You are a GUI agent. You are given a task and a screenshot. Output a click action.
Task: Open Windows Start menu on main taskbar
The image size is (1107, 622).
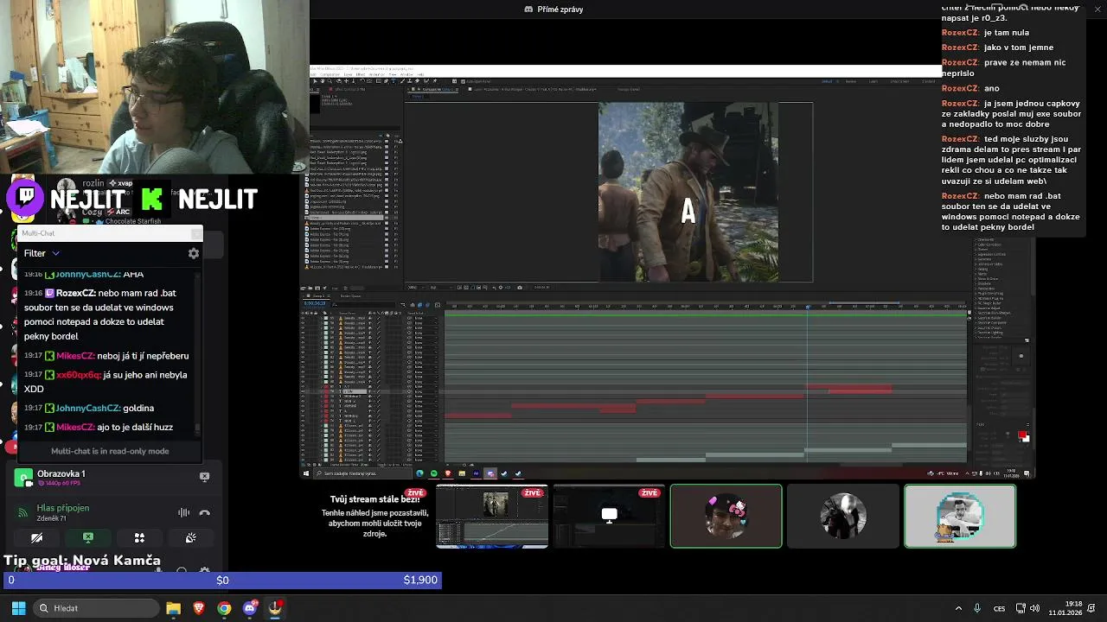(18, 608)
